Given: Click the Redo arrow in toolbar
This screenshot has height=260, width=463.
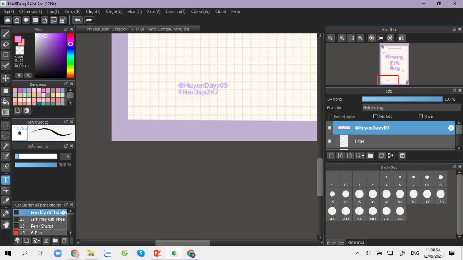Looking at the screenshot, I should [x=89, y=20].
